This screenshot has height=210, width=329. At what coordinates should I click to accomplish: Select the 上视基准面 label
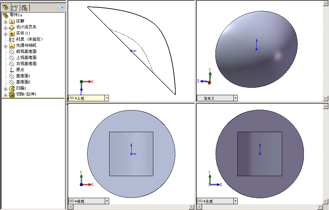(x=26, y=58)
